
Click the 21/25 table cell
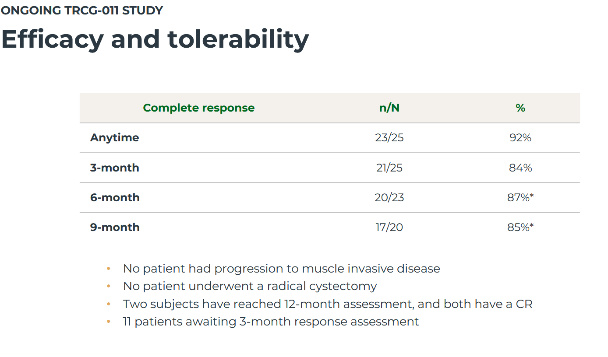coord(389,168)
